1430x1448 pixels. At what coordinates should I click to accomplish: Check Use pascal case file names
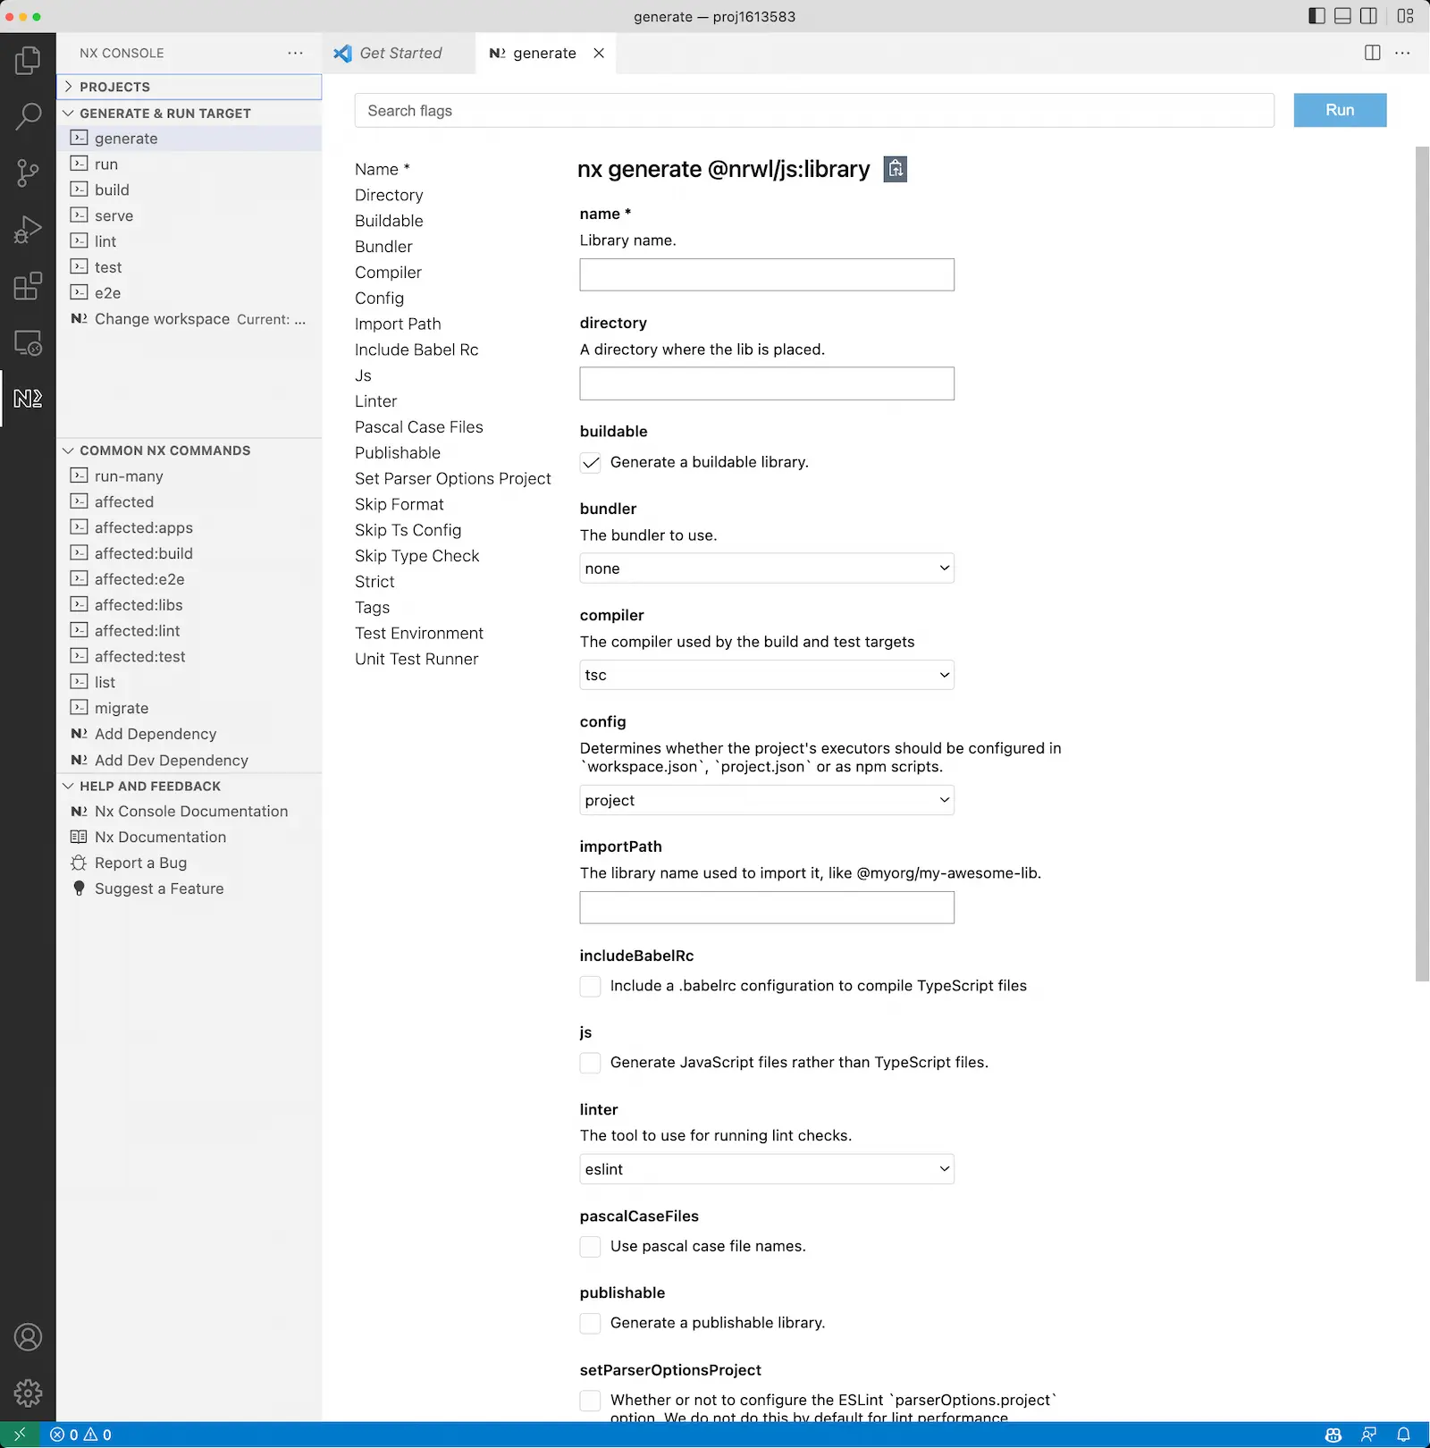(x=591, y=1246)
